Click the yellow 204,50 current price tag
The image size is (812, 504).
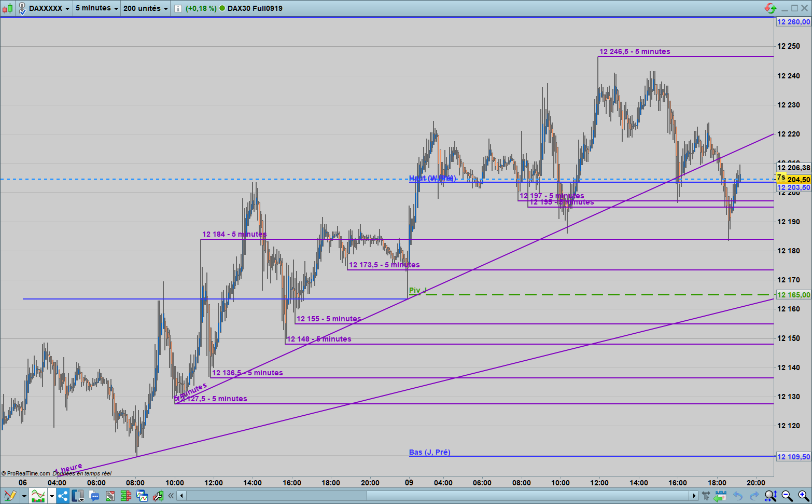pos(794,180)
